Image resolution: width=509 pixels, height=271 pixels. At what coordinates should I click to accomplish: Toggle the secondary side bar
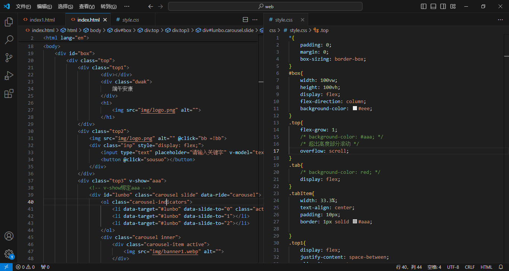coord(443,6)
